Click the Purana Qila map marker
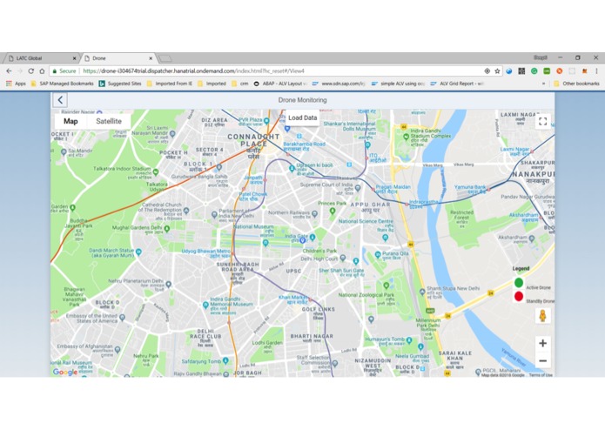Viewport: 605px width, 430px height. (378, 254)
